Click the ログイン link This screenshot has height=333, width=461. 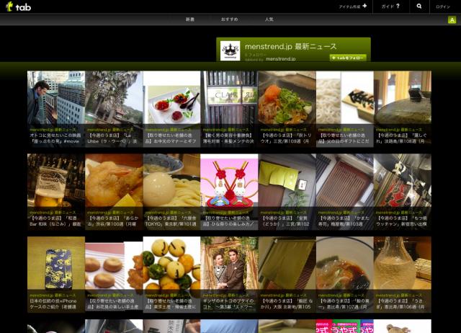click(443, 6)
